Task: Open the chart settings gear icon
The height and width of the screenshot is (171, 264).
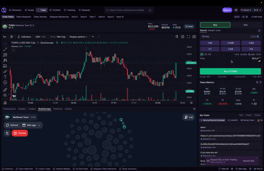Action: 182,37
